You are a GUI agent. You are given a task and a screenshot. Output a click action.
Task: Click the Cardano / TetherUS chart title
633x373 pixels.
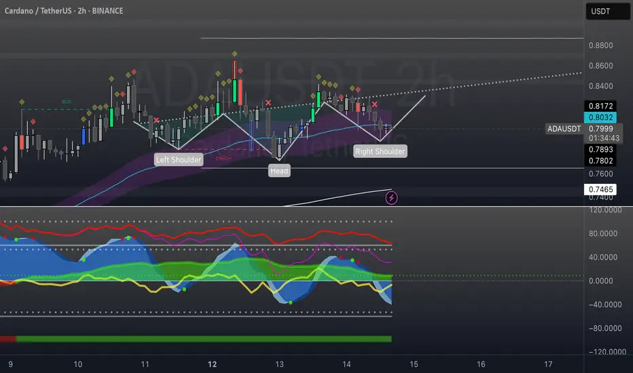pos(64,11)
